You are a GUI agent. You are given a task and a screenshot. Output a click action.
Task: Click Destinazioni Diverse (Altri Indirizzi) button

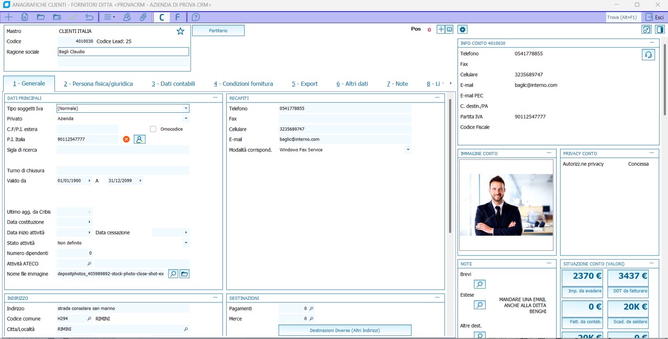click(x=344, y=330)
